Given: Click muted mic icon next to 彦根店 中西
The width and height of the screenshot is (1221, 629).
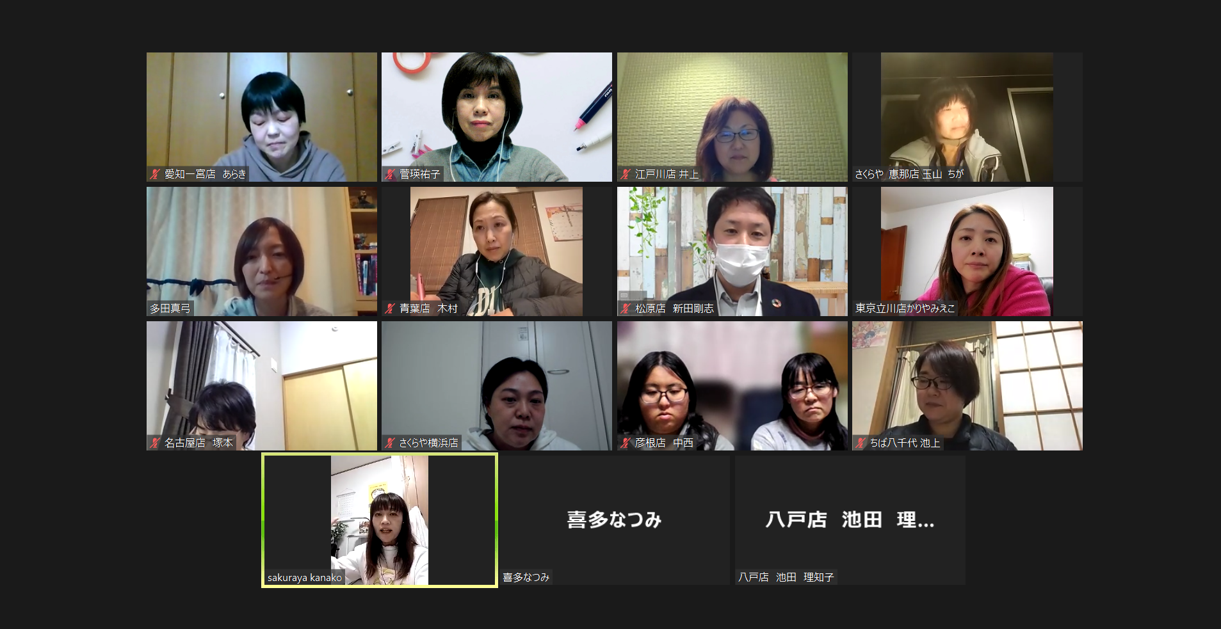Looking at the screenshot, I should pyautogui.click(x=626, y=443).
